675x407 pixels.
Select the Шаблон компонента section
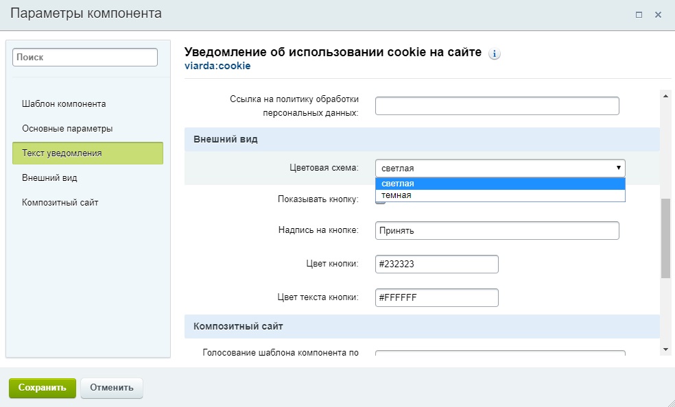pos(61,103)
